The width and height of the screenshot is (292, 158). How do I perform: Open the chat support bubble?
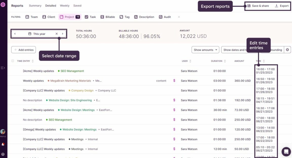point(286,152)
